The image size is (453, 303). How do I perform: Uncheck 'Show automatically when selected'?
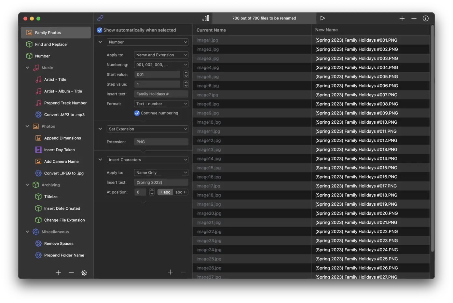[100, 30]
